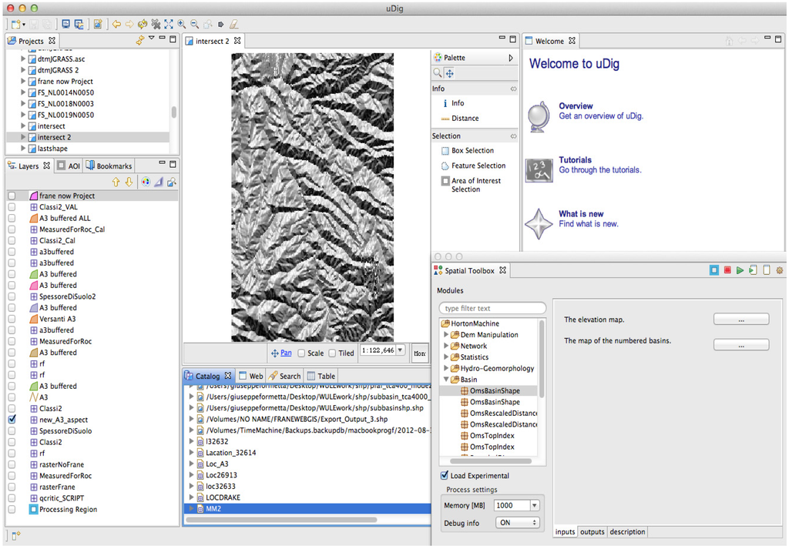Enable the Tiled checkbox below the map
789x549 pixels.
tap(332, 353)
